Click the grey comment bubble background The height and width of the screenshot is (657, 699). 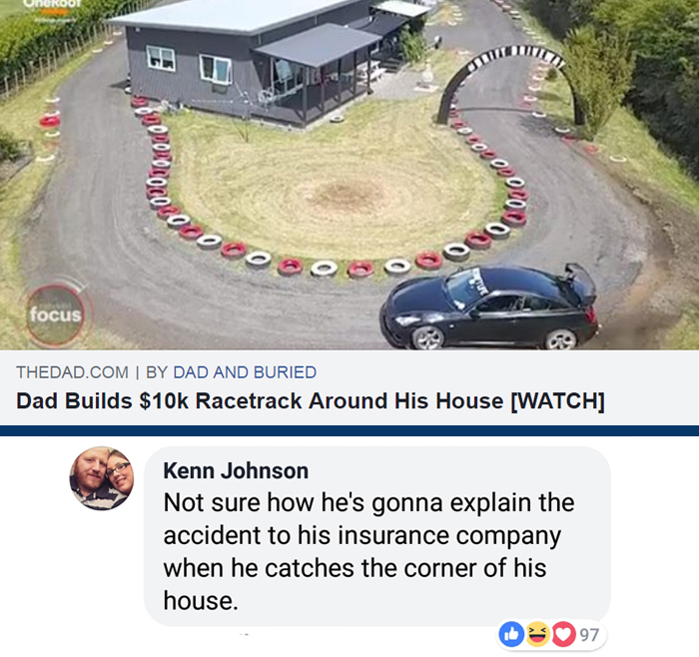(377, 536)
